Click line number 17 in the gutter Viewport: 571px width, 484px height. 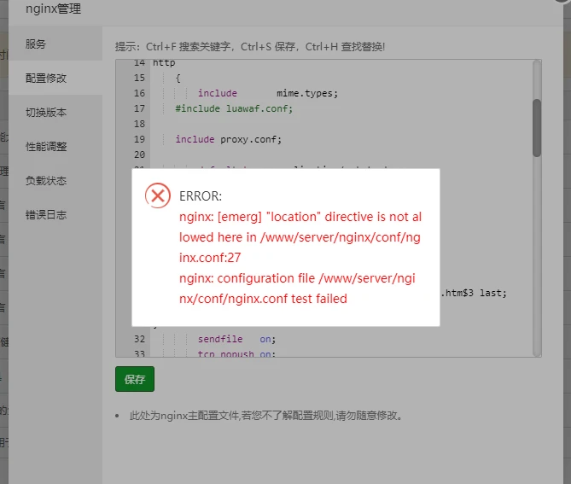click(139, 108)
